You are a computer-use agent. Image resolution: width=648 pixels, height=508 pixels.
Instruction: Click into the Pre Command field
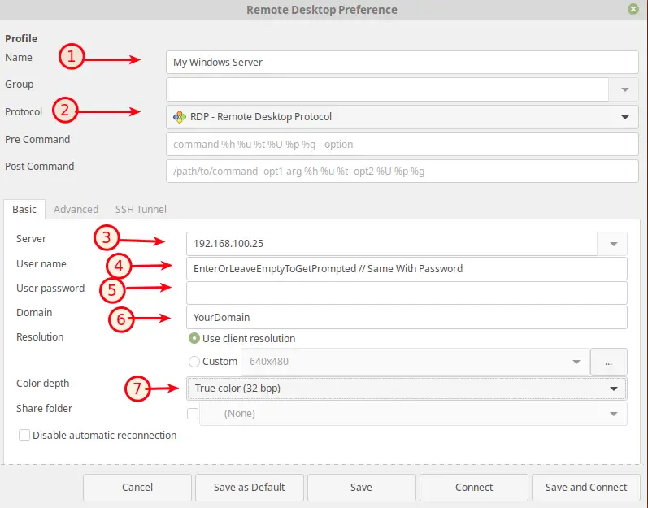pyautogui.click(x=402, y=144)
